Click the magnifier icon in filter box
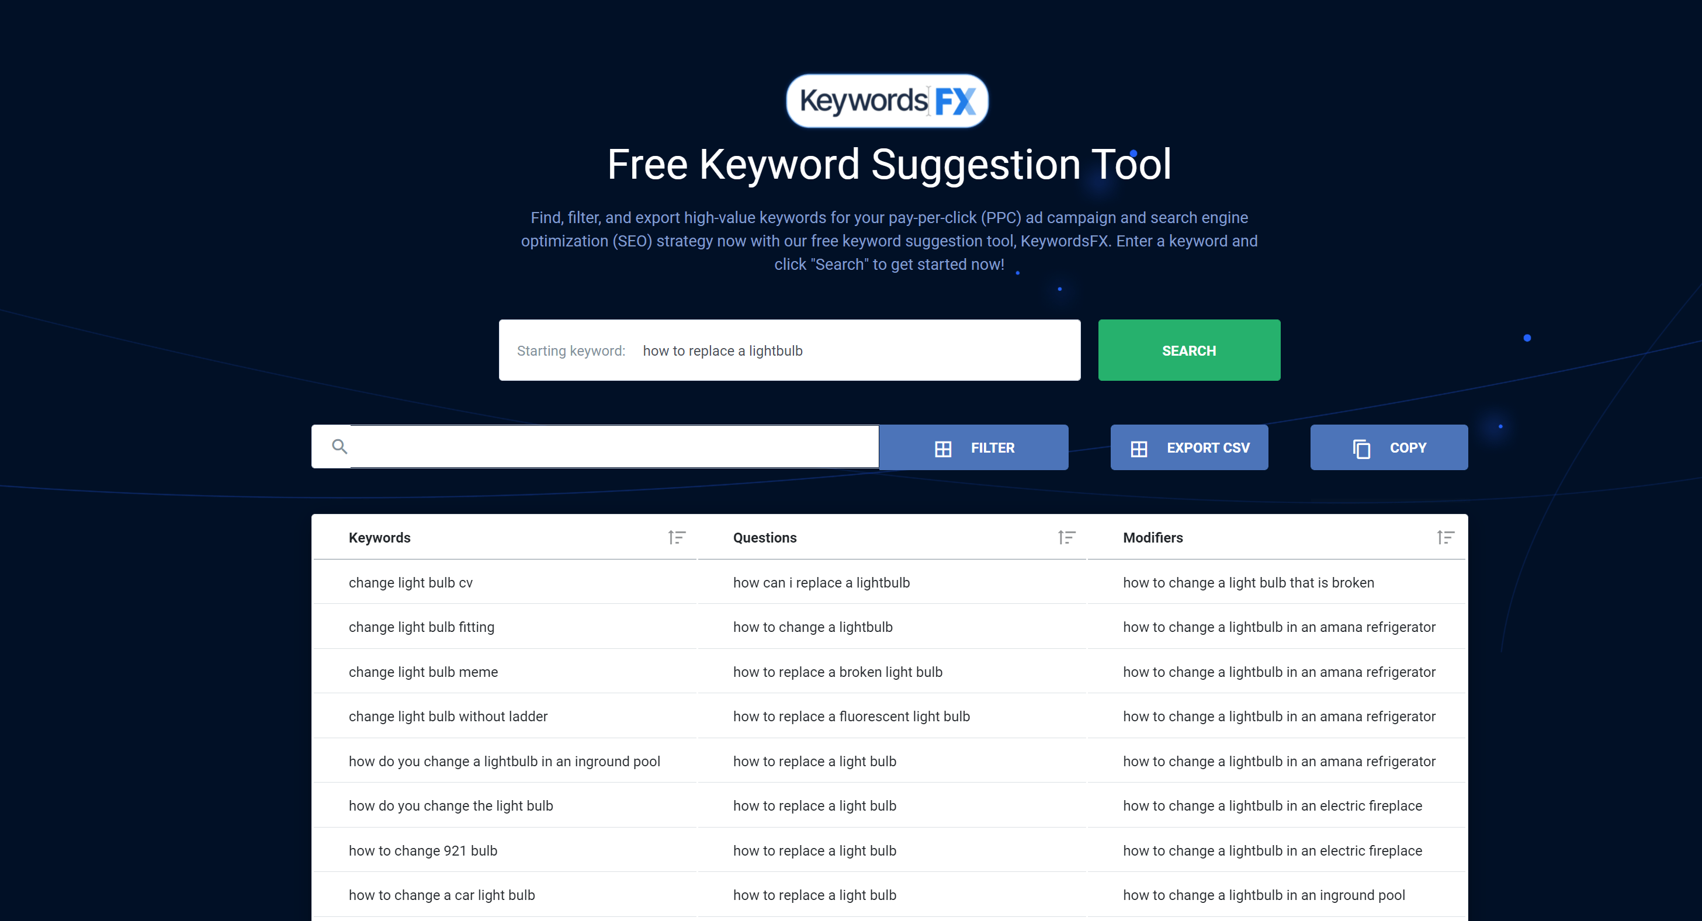Screen dimensions: 1702x921 [x=339, y=447]
